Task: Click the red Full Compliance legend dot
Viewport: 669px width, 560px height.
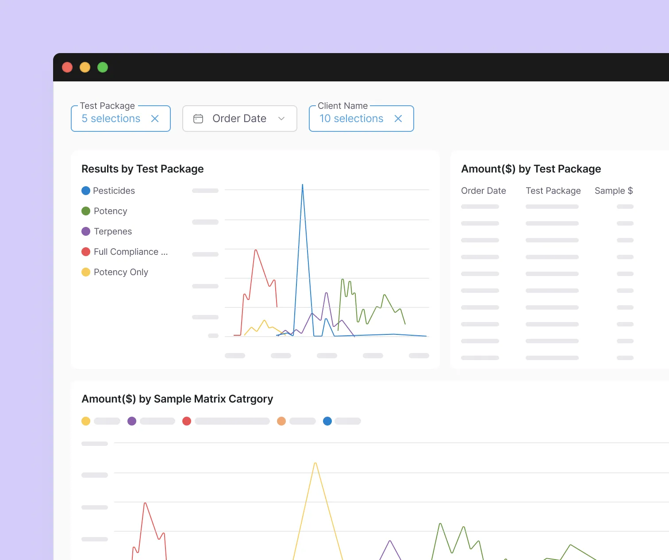Action: (x=86, y=252)
